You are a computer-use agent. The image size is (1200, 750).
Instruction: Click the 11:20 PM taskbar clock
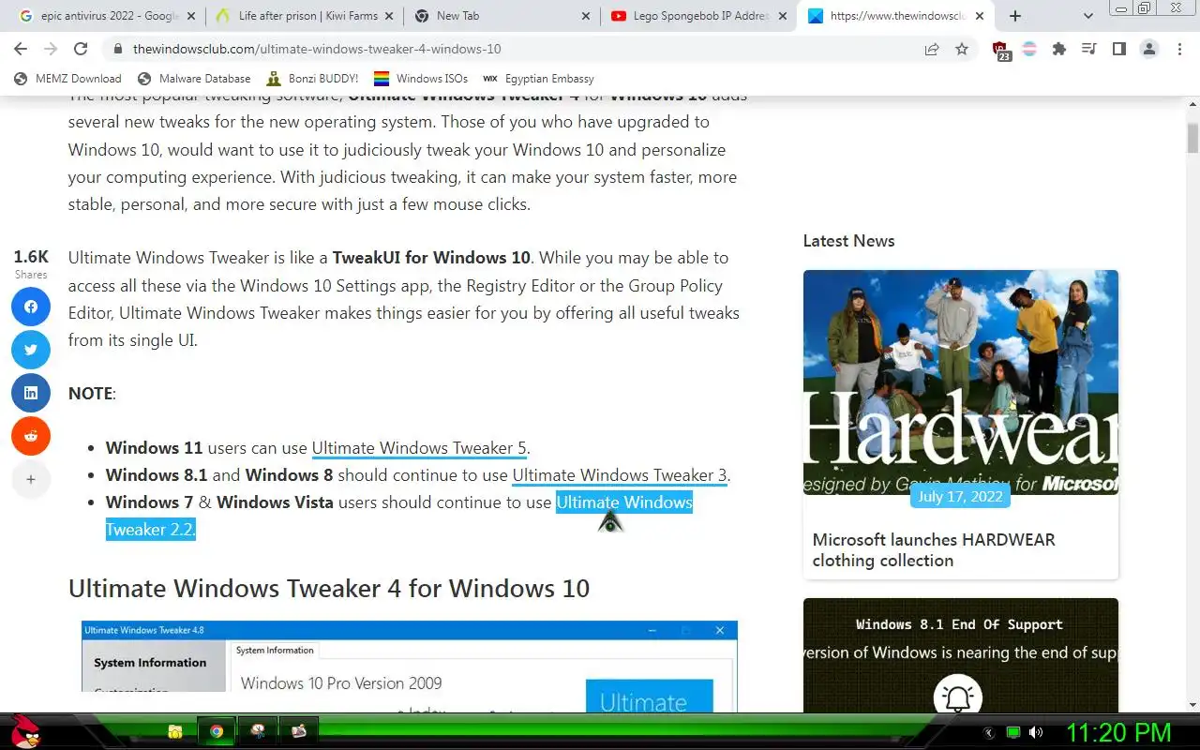(x=1118, y=732)
